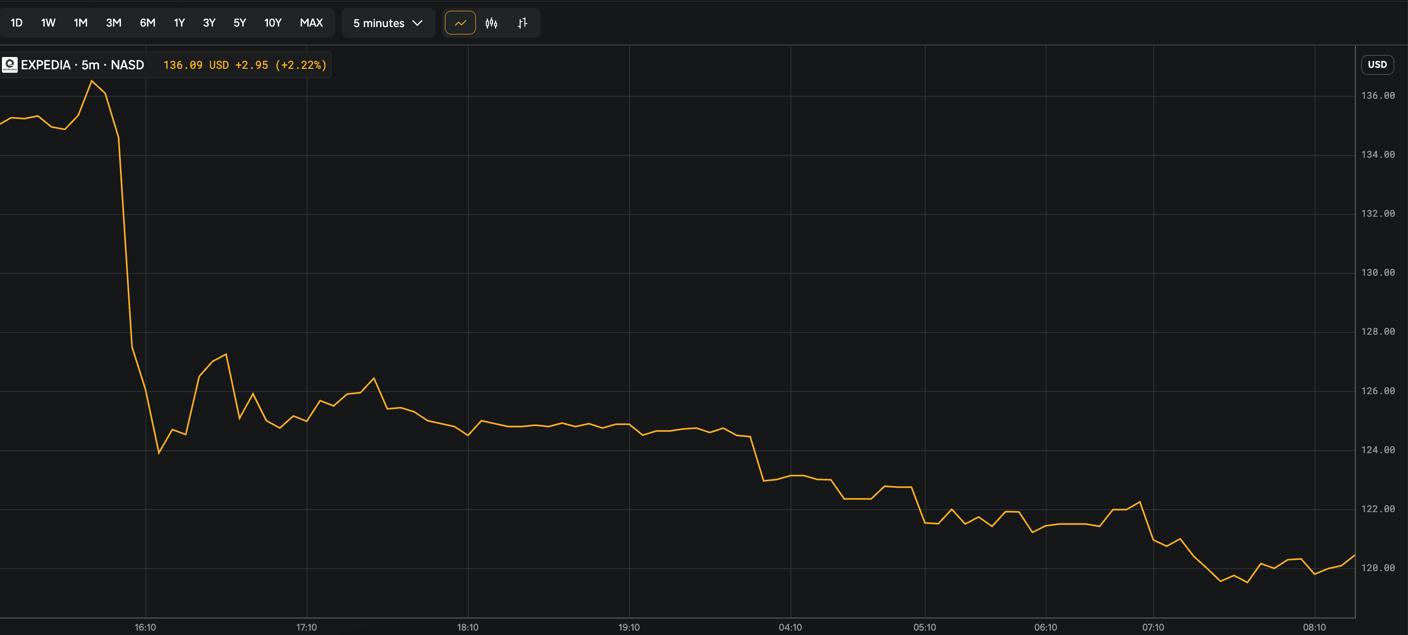Click the 05:10 time axis label
The height and width of the screenshot is (635, 1408).
click(925, 627)
